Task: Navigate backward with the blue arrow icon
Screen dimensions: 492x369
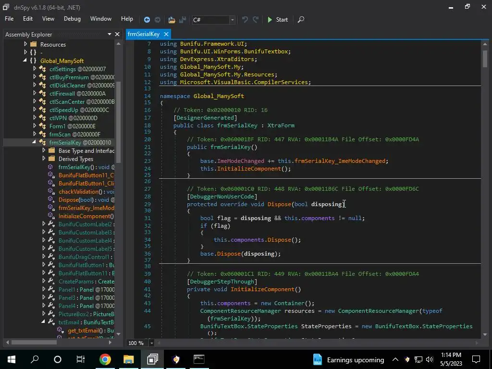Action: click(147, 20)
